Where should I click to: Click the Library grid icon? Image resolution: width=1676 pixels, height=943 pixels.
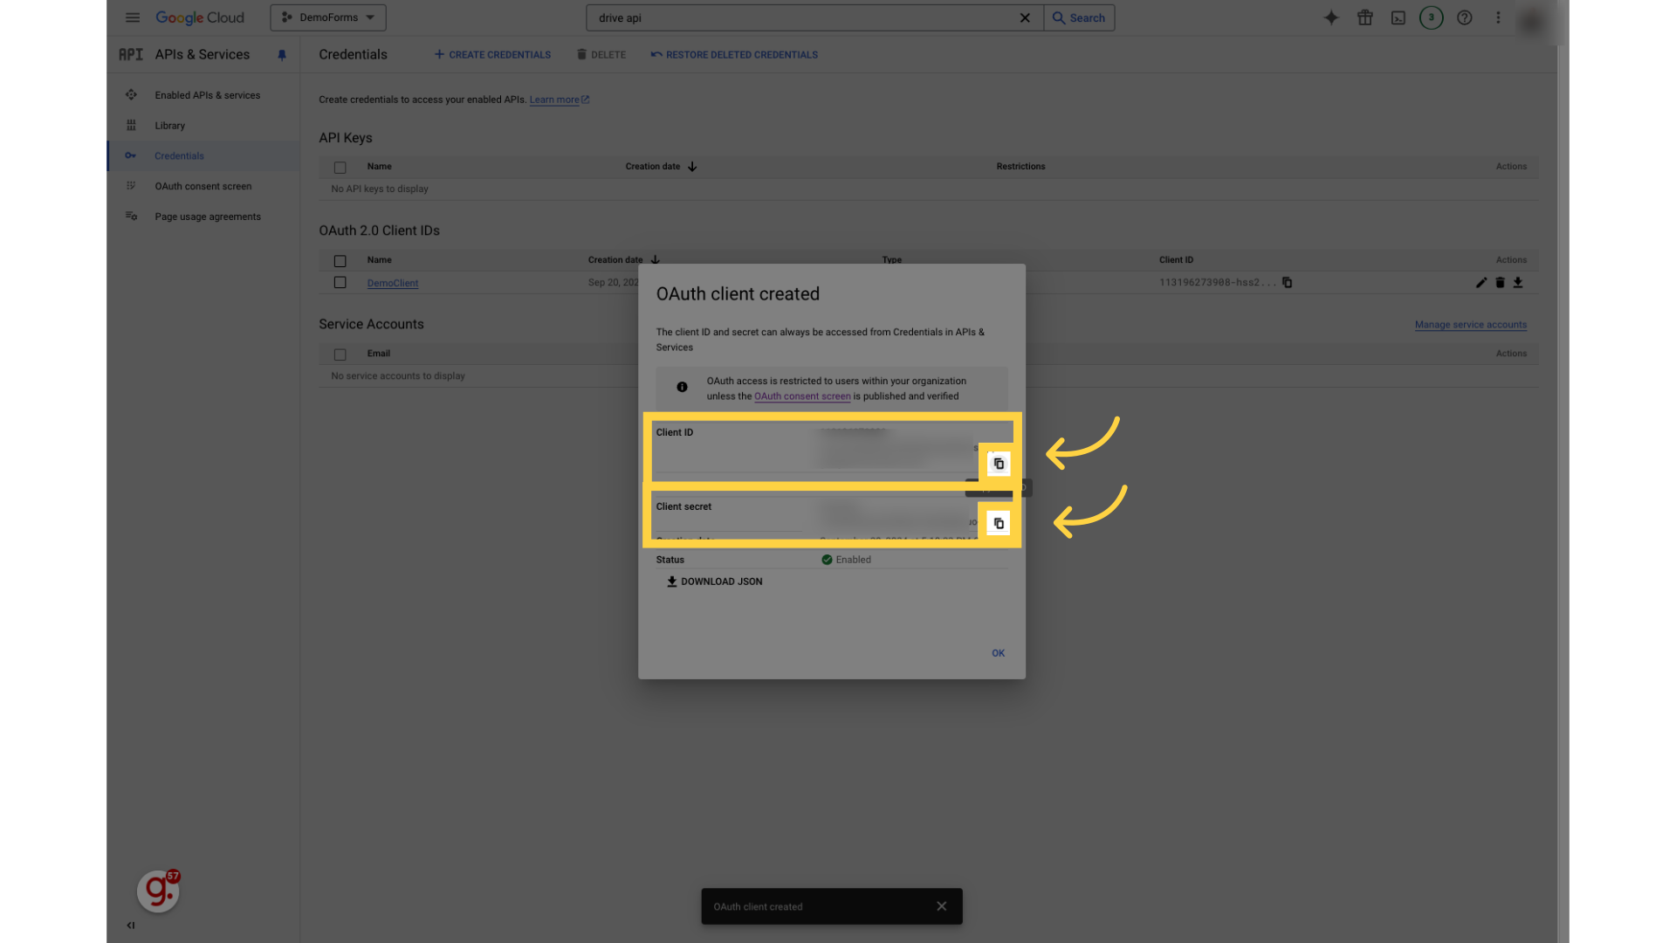click(131, 126)
